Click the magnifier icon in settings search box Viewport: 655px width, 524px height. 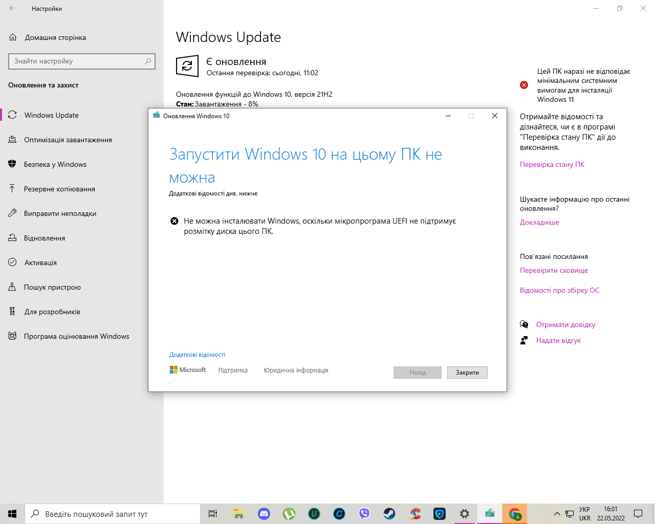(x=148, y=61)
